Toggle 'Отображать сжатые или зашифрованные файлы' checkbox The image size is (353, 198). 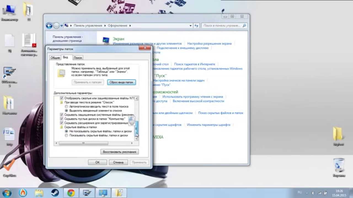click(61, 98)
